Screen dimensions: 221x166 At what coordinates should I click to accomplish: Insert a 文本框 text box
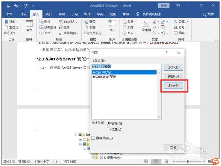tap(146, 27)
